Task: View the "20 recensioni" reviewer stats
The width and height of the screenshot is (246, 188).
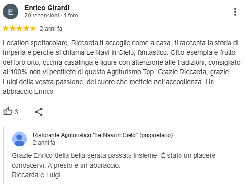Action: coord(42,16)
